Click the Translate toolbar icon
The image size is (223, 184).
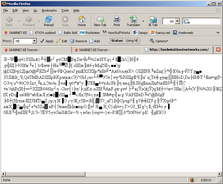click(133, 19)
